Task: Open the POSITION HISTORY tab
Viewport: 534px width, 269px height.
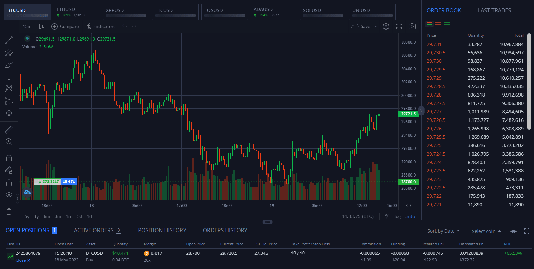Action: pyautogui.click(x=162, y=230)
